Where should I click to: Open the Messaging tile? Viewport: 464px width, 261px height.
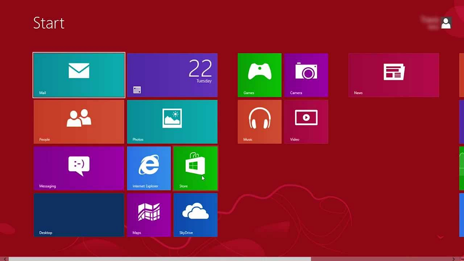tap(79, 168)
